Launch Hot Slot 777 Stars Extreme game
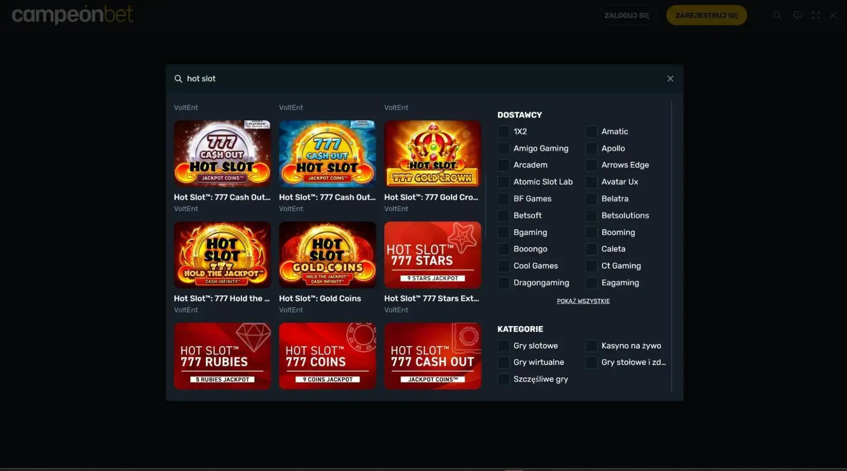The image size is (847, 471). 432,255
